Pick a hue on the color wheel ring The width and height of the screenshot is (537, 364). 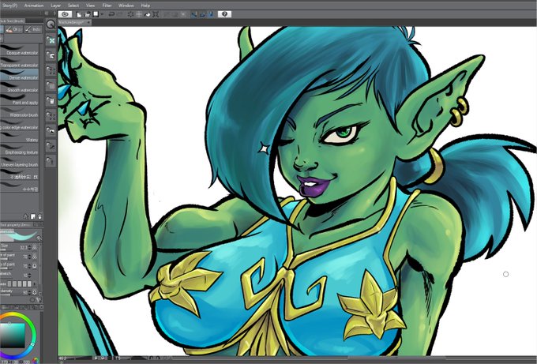33,328
